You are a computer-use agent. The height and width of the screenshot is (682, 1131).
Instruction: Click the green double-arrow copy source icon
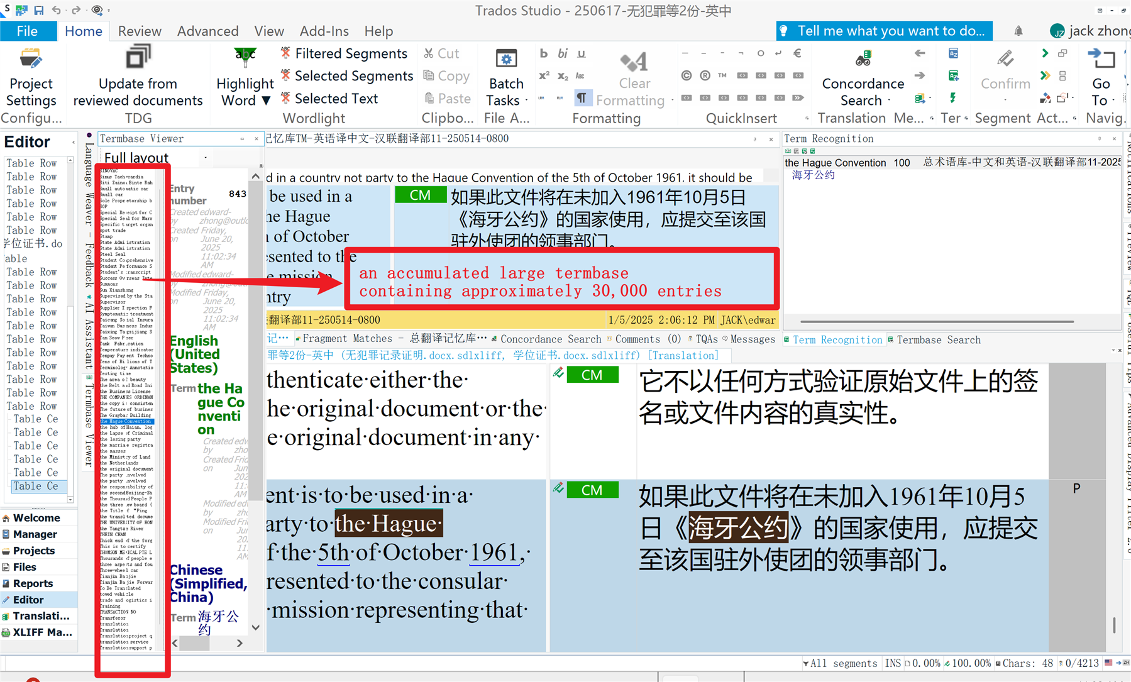[1045, 75]
